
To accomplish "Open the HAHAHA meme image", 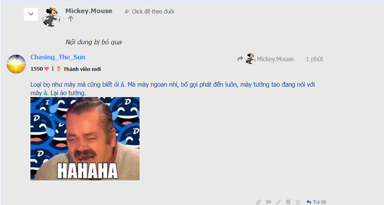I will 85,139.
